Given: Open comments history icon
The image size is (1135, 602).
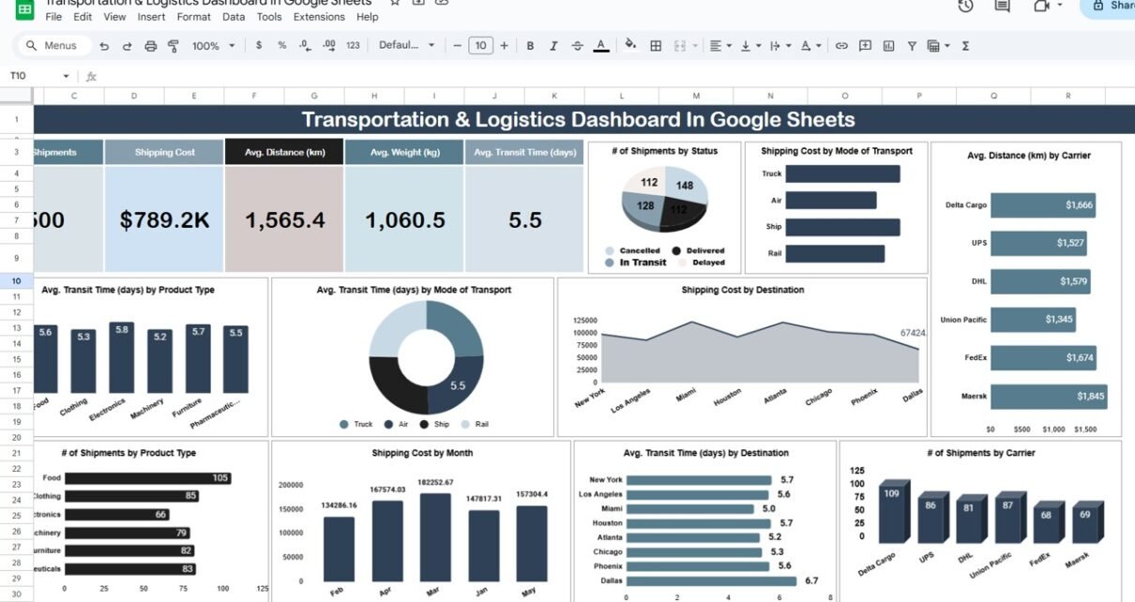Looking at the screenshot, I should coord(1002,6).
